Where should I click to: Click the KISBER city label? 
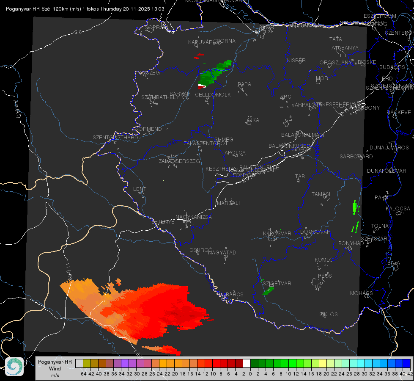coord(296,60)
